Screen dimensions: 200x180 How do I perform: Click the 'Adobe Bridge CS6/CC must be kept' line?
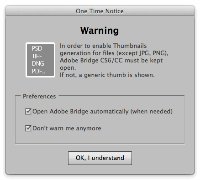pyautogui.click(x=111, y=60)
